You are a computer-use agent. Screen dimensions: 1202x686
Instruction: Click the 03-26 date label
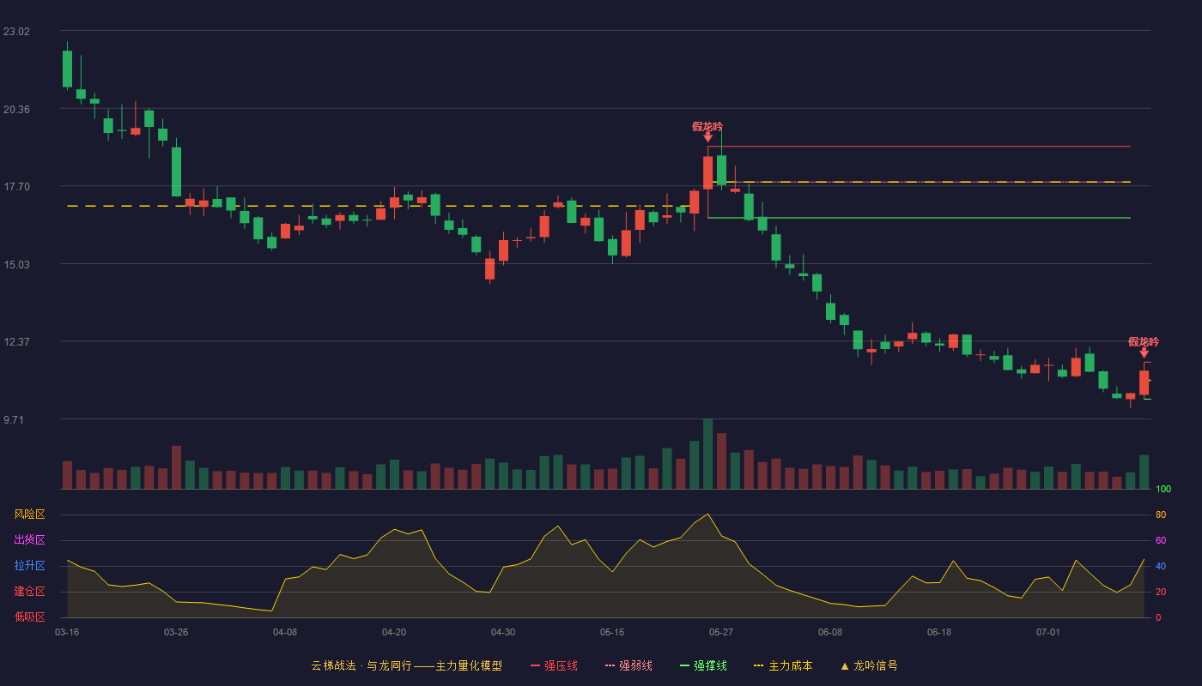pyautogui.click(x=176, y=632)
